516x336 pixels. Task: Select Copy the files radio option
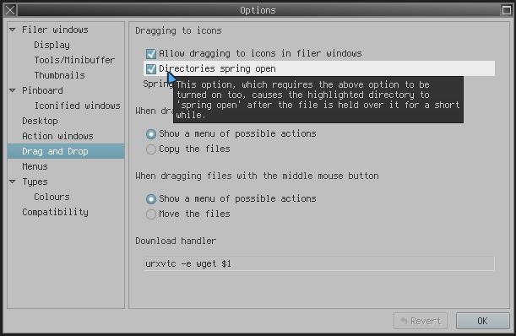pos(151,149)
